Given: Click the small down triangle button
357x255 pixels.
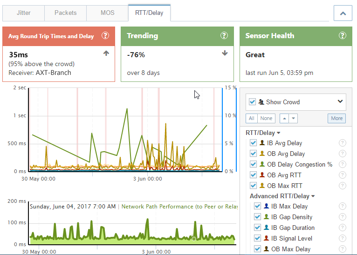Looking at the screenshot, I should coord(293,118).
